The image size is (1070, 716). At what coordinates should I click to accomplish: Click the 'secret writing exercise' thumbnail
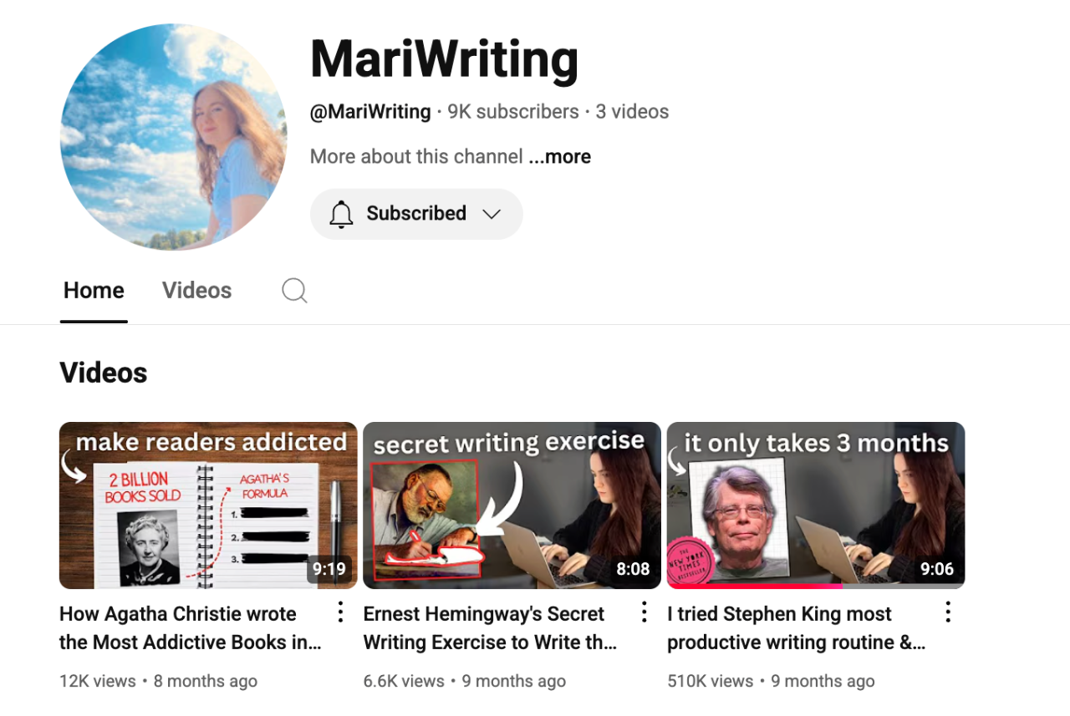512,505
